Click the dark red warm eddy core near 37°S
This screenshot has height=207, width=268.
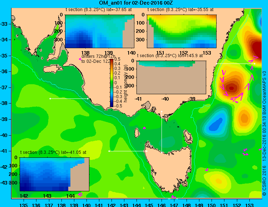pos(231,88)
